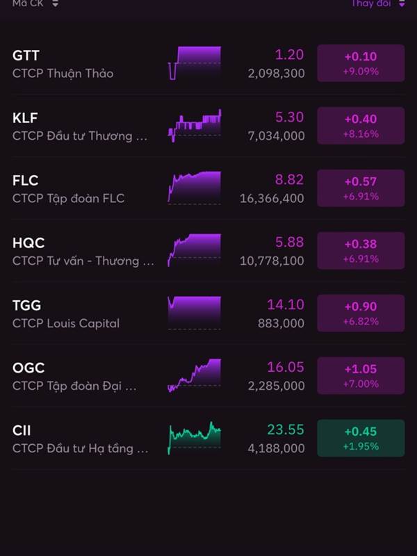Sort list by Mã CK column arrow
This screenshot has width=417, height=556.
[55, 3]
